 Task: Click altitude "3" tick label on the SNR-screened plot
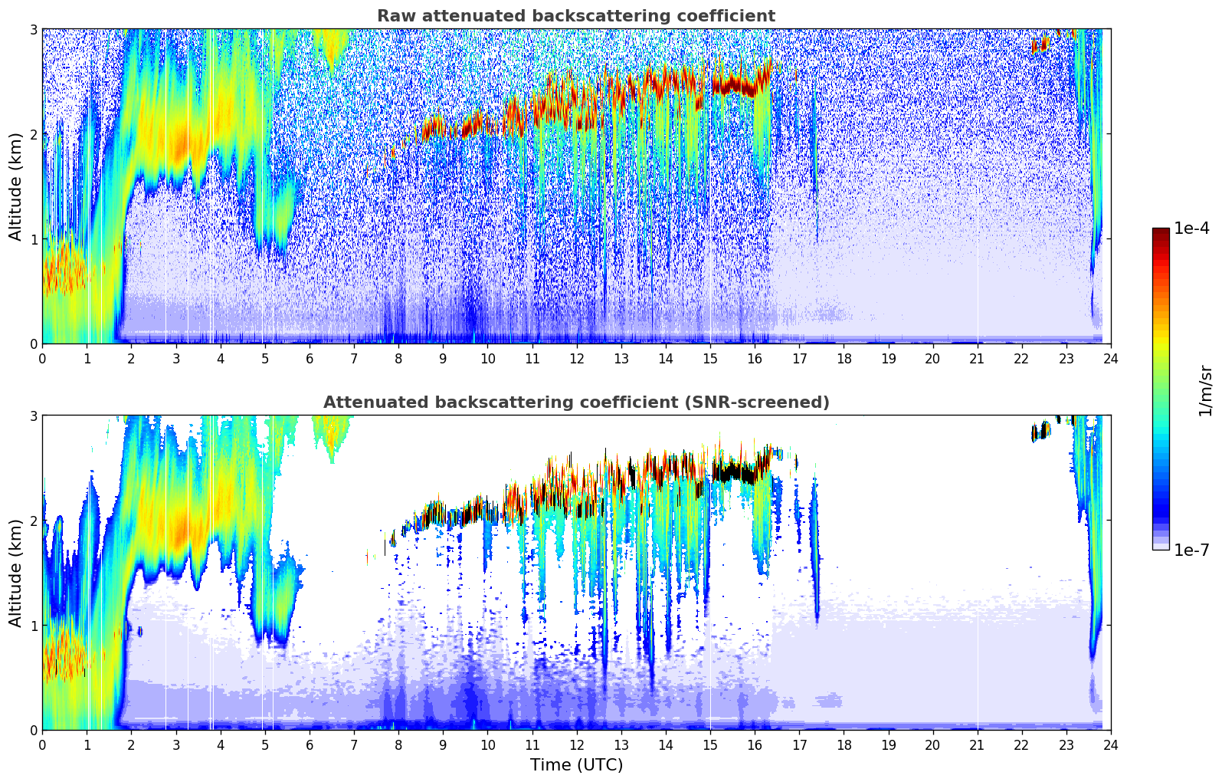pyautogui.click(x=34, y=416)
